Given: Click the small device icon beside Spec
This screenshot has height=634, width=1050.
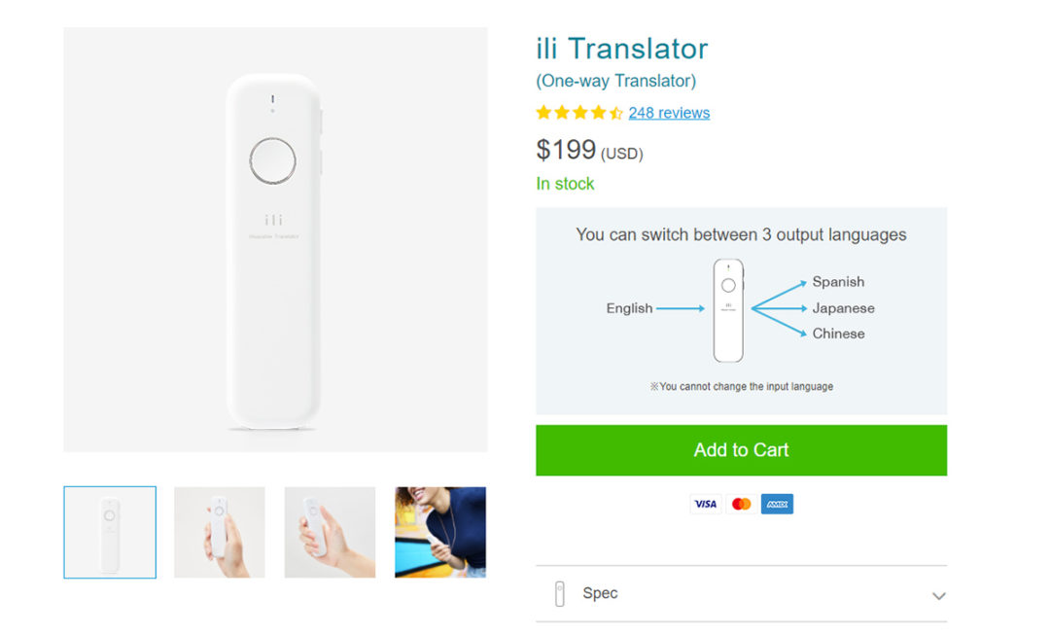Looking at the screenshot, I should [x=559, y=594].
